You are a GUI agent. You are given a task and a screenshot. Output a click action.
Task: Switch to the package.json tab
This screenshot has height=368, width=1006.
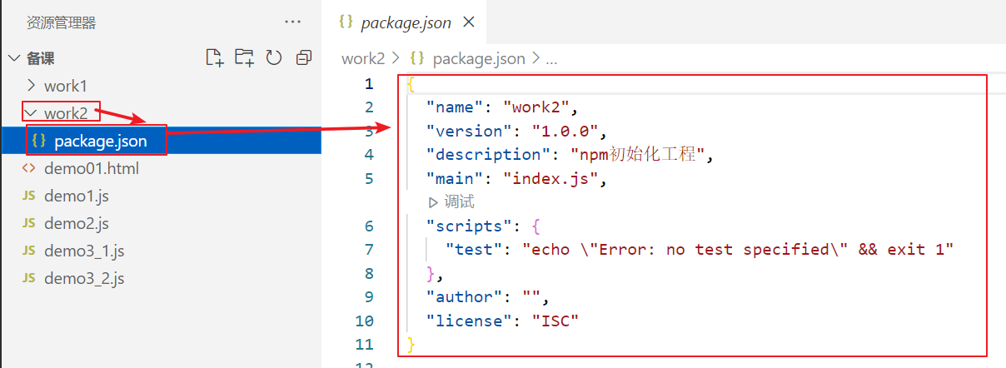(406, 23)
